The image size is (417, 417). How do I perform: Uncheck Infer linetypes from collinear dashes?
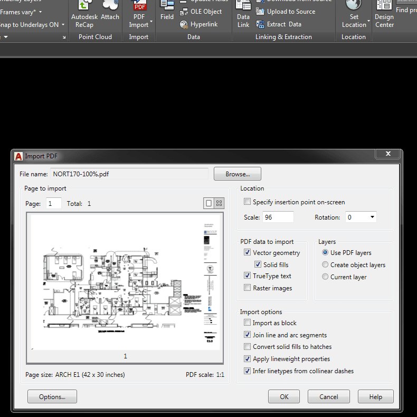click(247, 371)
